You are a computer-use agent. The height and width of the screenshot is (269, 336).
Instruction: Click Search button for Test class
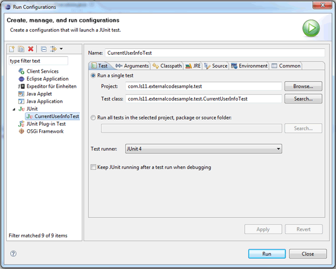coord(303,98)
